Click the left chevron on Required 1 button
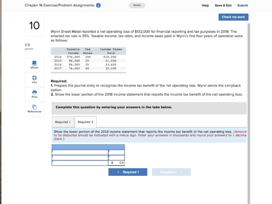Image resolution: width=272 pixels, height=204 pixels. click(x=119, y=172)
